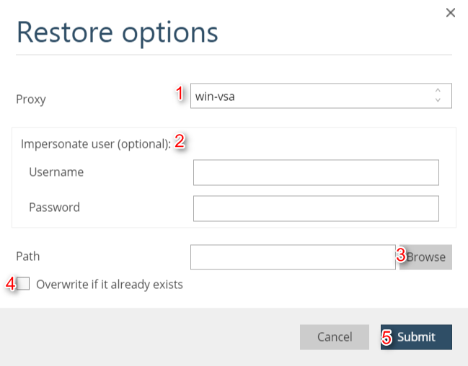This screenshot has width=468, height=366.
Task: Enable the Overwrite if it already exists checkbox
Action: pos(24,284)
